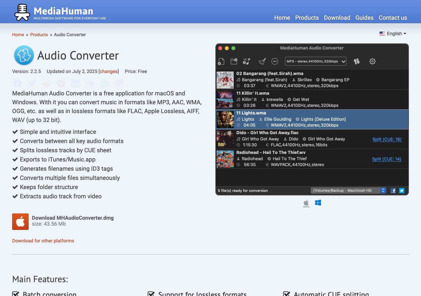
Task: Click the Add File toolbar icon
Action: [x=221, y=61]
